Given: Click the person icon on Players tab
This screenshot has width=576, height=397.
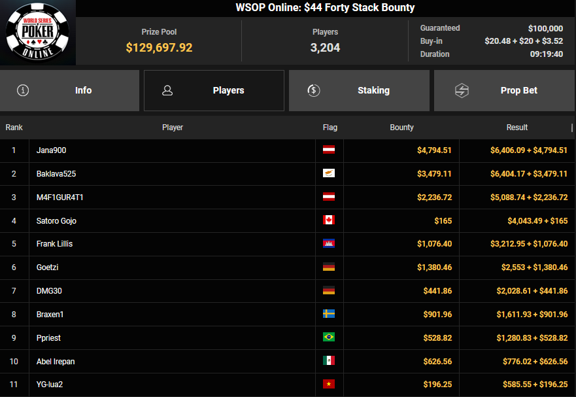Looking at the screenshot, I should point(167,90).
